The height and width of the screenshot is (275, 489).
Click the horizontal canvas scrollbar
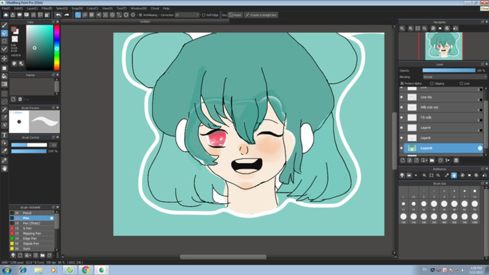(x=223, y=257)
